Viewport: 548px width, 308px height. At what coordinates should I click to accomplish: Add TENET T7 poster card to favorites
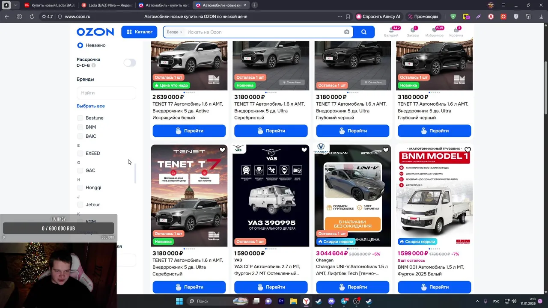tap(222, 150)
